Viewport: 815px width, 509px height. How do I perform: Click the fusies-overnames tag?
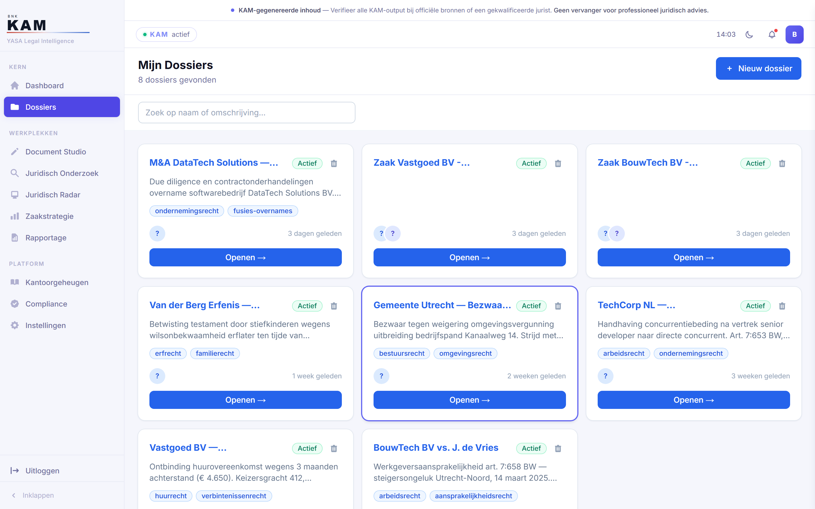point(263,211)
